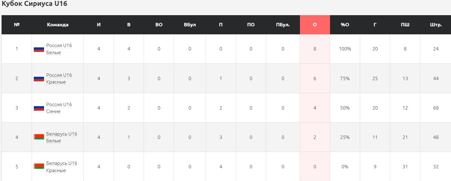Click the № column header

(17, 25)
